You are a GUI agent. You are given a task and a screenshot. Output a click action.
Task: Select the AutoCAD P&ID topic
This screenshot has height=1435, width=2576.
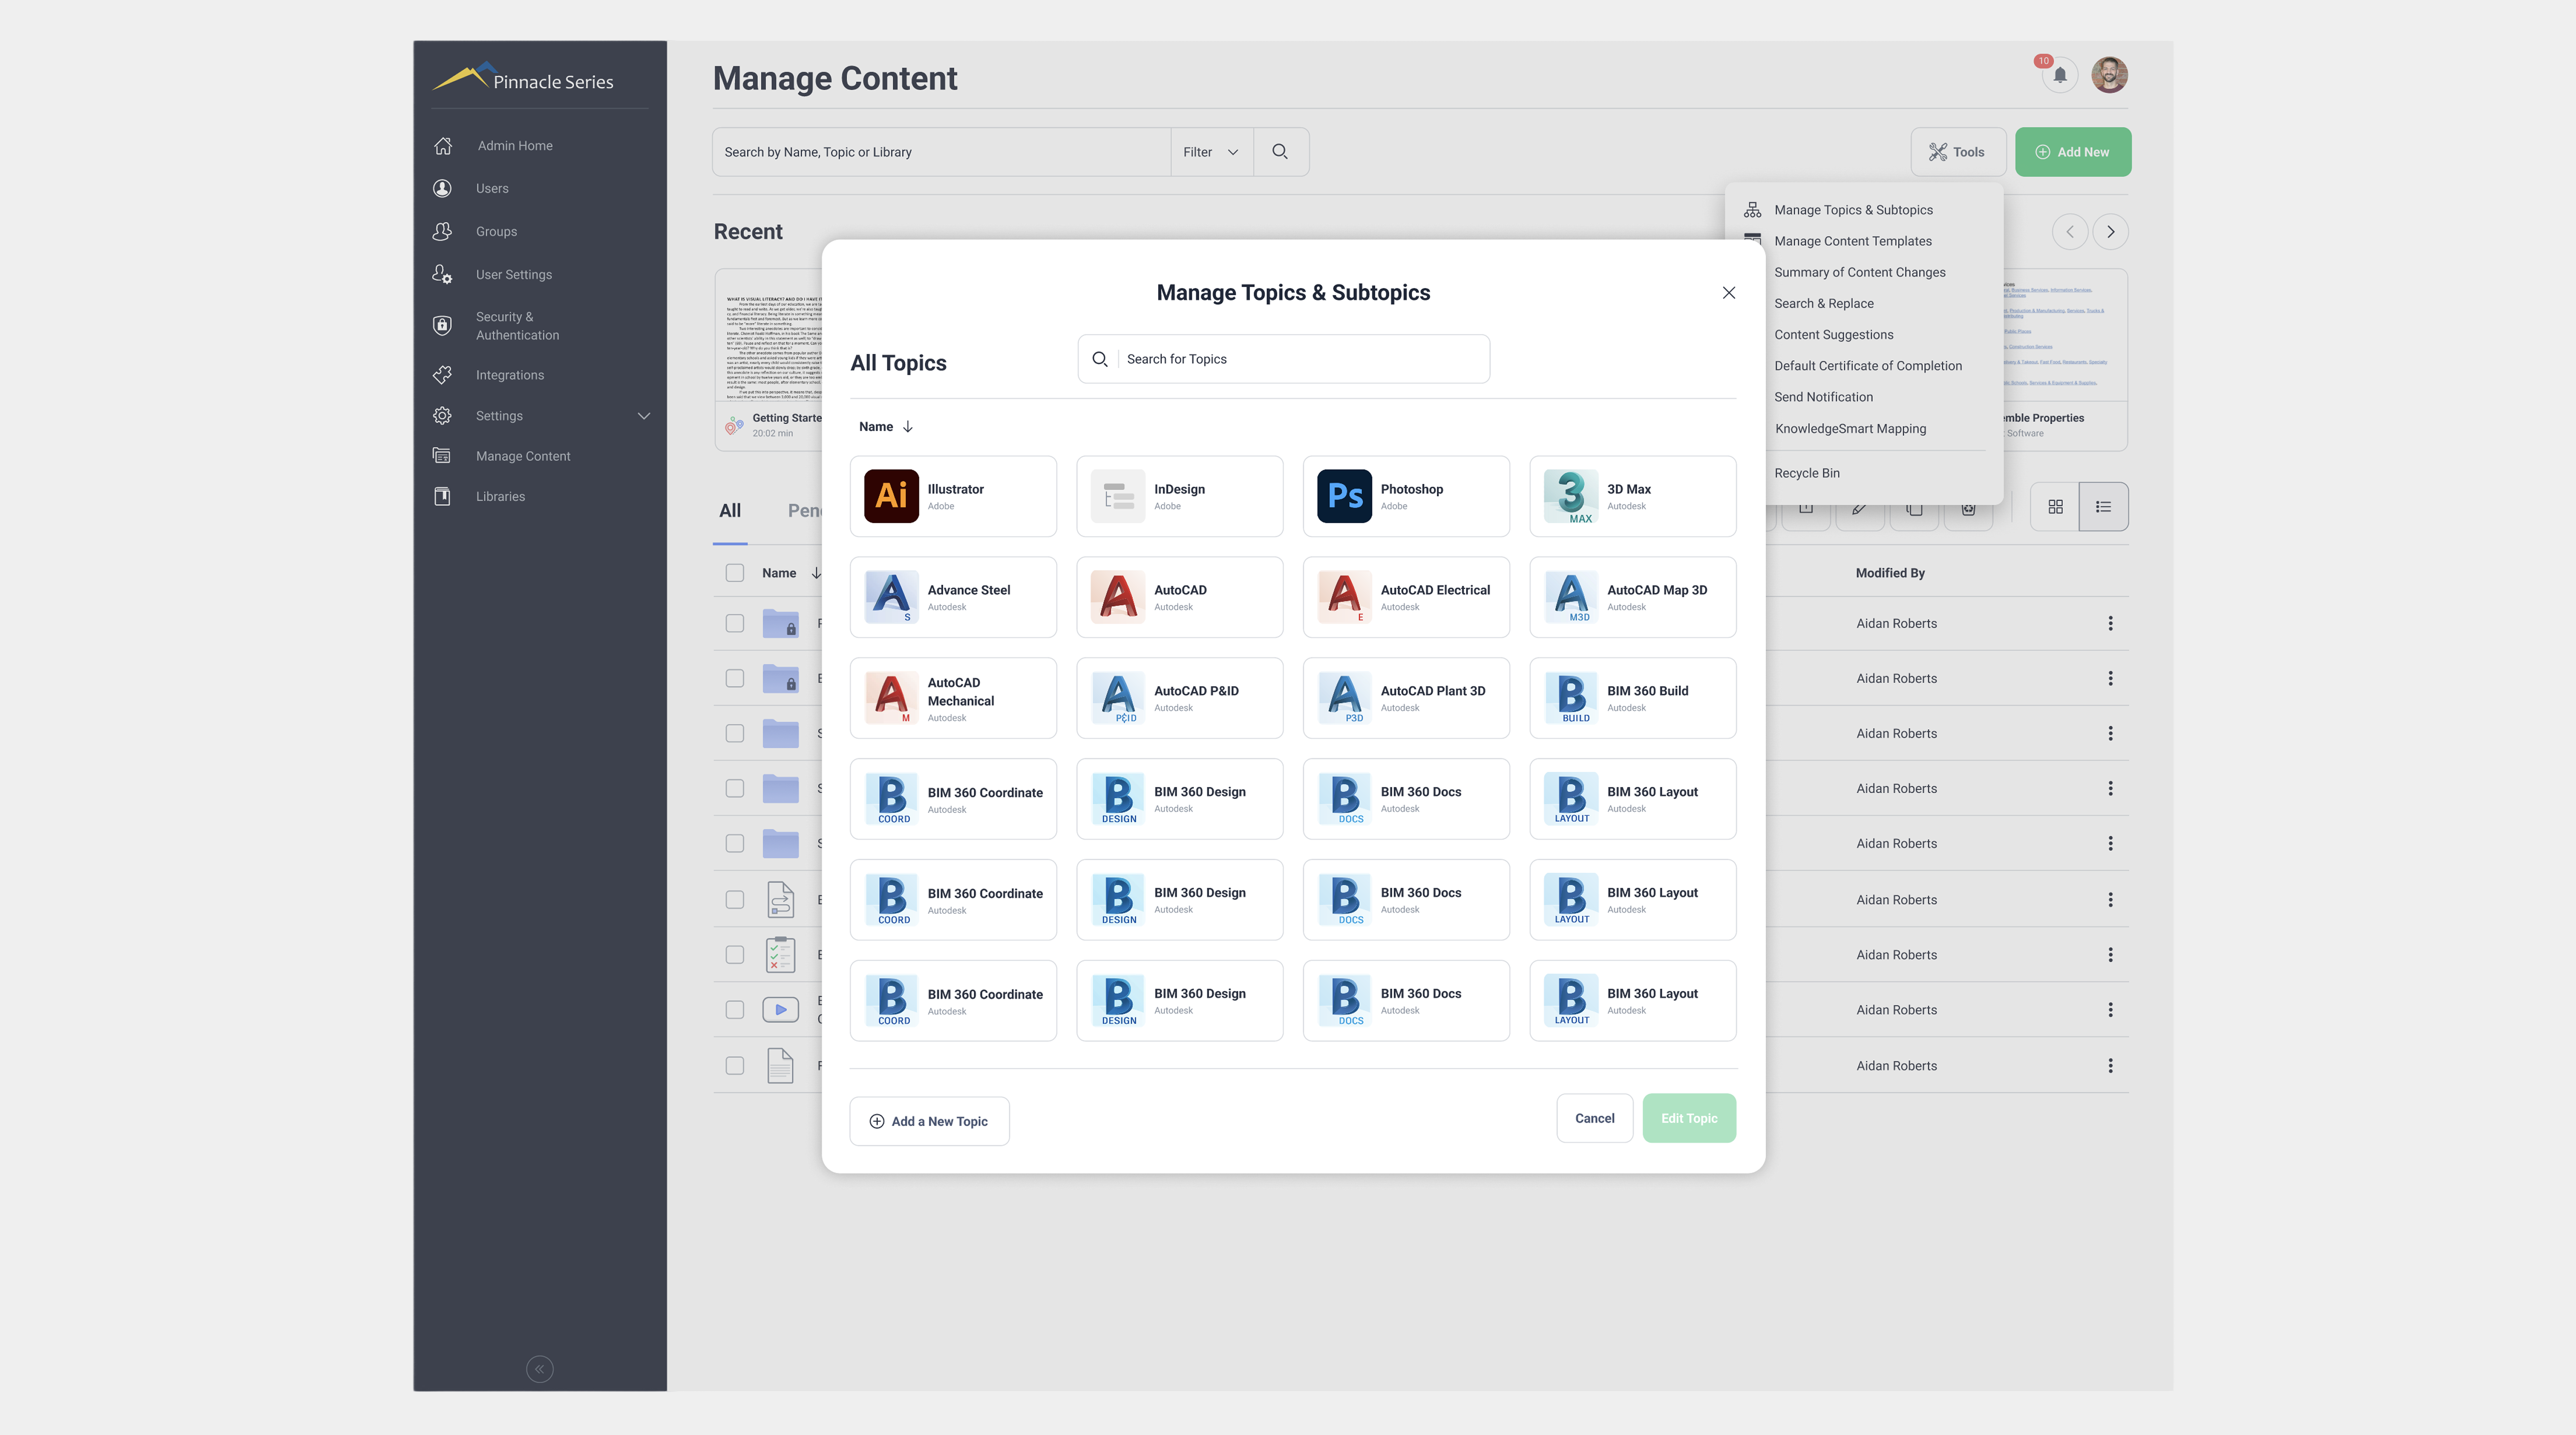tap(1180, 699)
